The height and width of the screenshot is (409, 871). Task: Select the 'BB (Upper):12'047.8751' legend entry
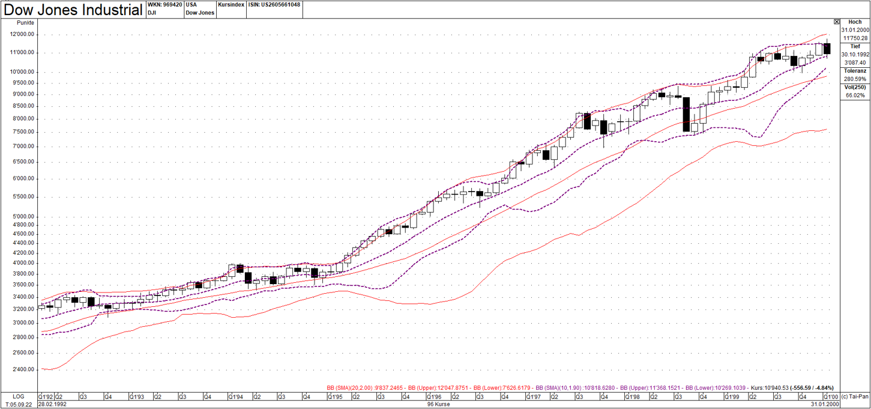(439, 387)
